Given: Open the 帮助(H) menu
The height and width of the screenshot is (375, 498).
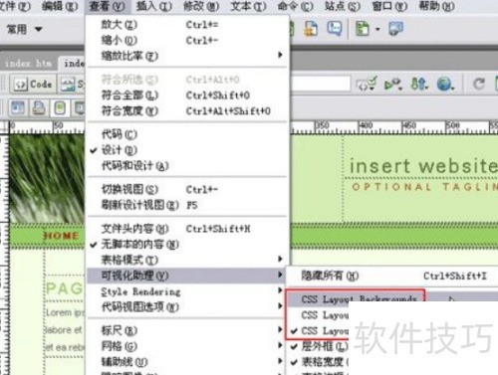Looking at the screenshot, I should point(436,6).
